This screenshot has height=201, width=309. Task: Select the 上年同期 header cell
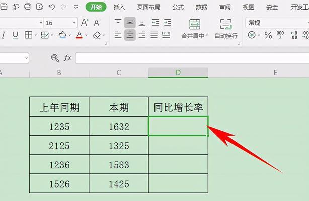[x=59, y=107]
